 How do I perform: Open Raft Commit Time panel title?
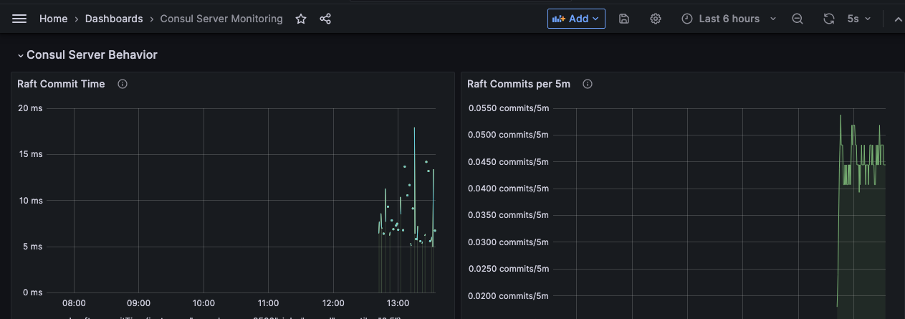(61, 84)
